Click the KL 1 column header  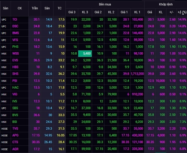click(137, 12)
